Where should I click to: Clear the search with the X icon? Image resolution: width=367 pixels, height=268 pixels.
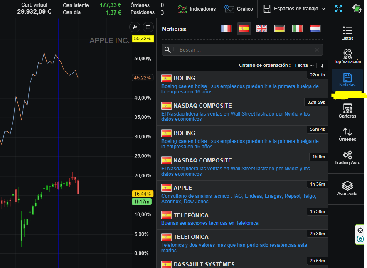317,49
